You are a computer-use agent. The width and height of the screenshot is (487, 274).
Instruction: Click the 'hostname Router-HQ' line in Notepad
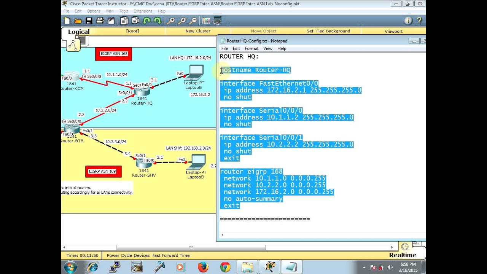click(255, 70)
